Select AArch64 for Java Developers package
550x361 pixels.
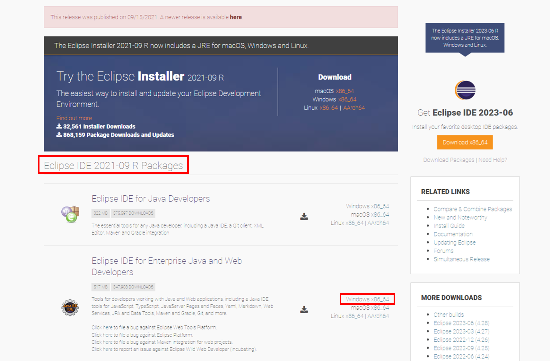(378, 223)
